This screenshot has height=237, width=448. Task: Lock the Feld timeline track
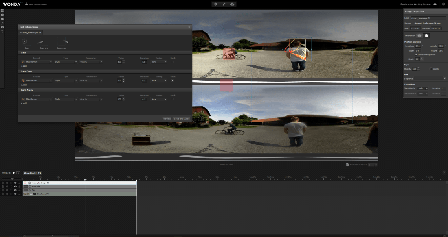pos(19,190)
